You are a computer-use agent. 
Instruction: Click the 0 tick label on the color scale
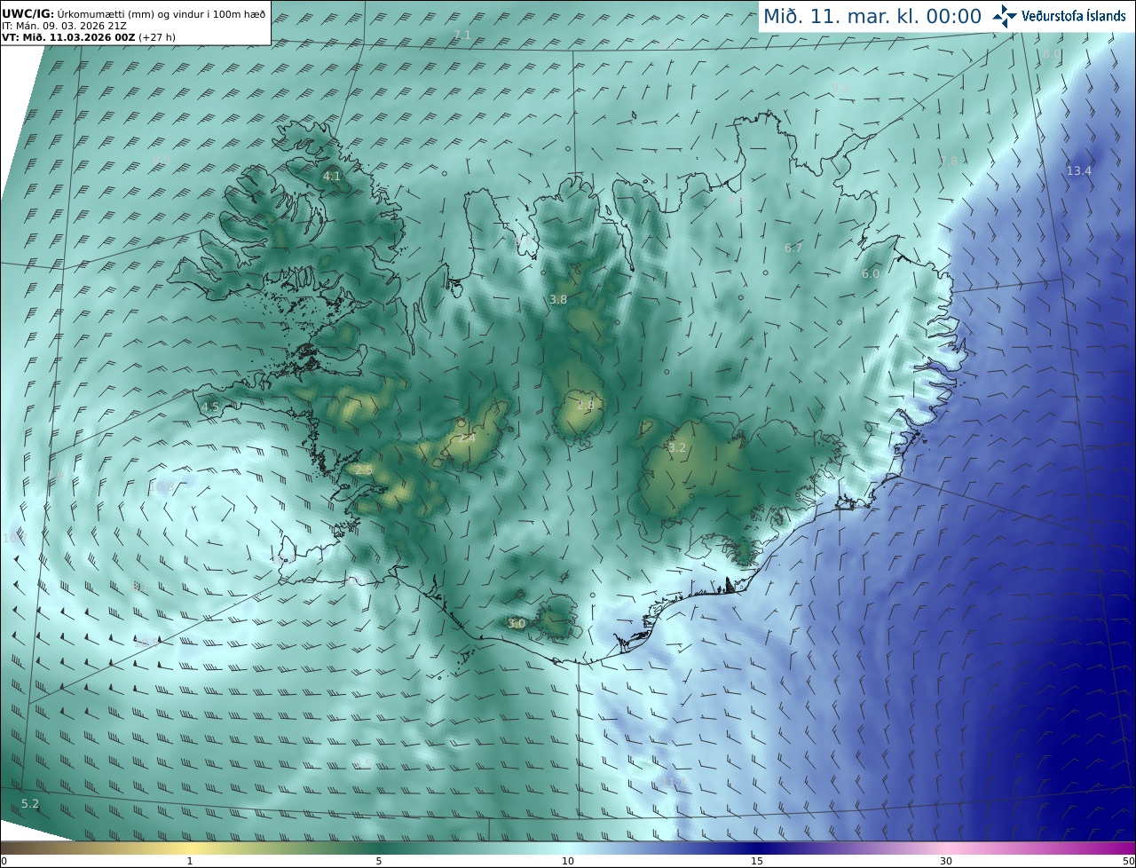(x=4, y=861)
